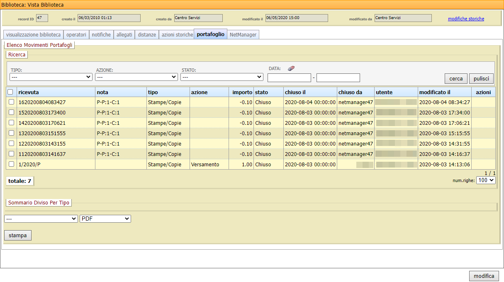Click the pulisci button
Image resolution: width=504 pixels, height=282 pixels.
(481, 79)
